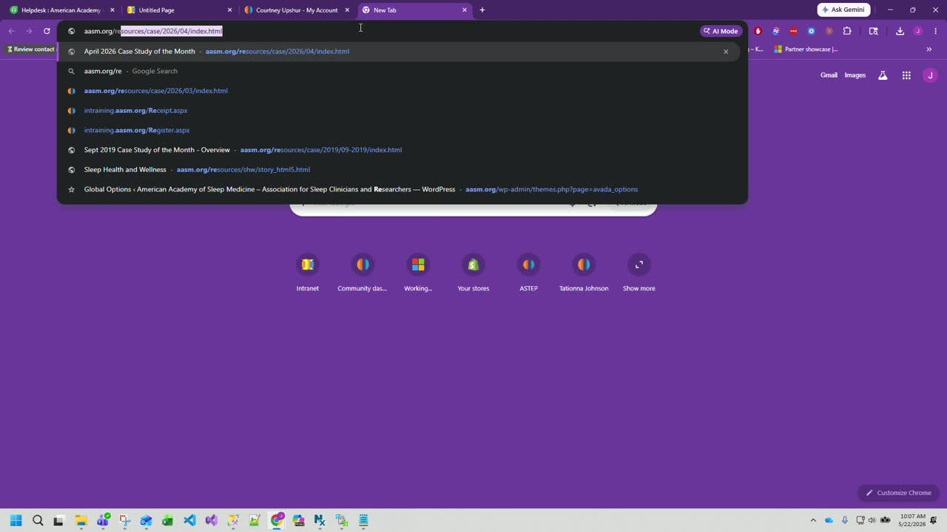Open the Google apps grid
The width and height of the screenshot is (947, 532).
point(906,75)
